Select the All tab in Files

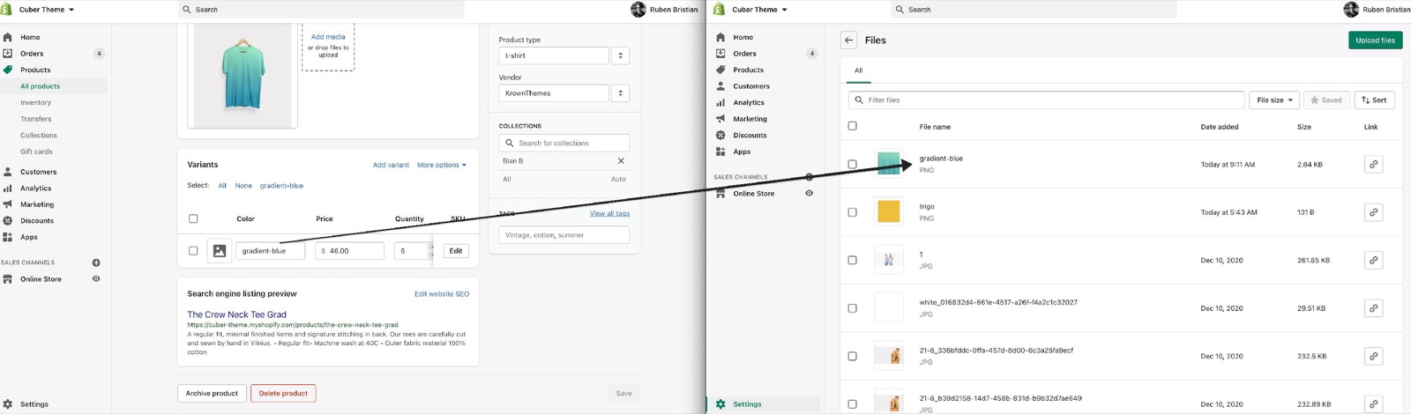[x=858, y=70]
